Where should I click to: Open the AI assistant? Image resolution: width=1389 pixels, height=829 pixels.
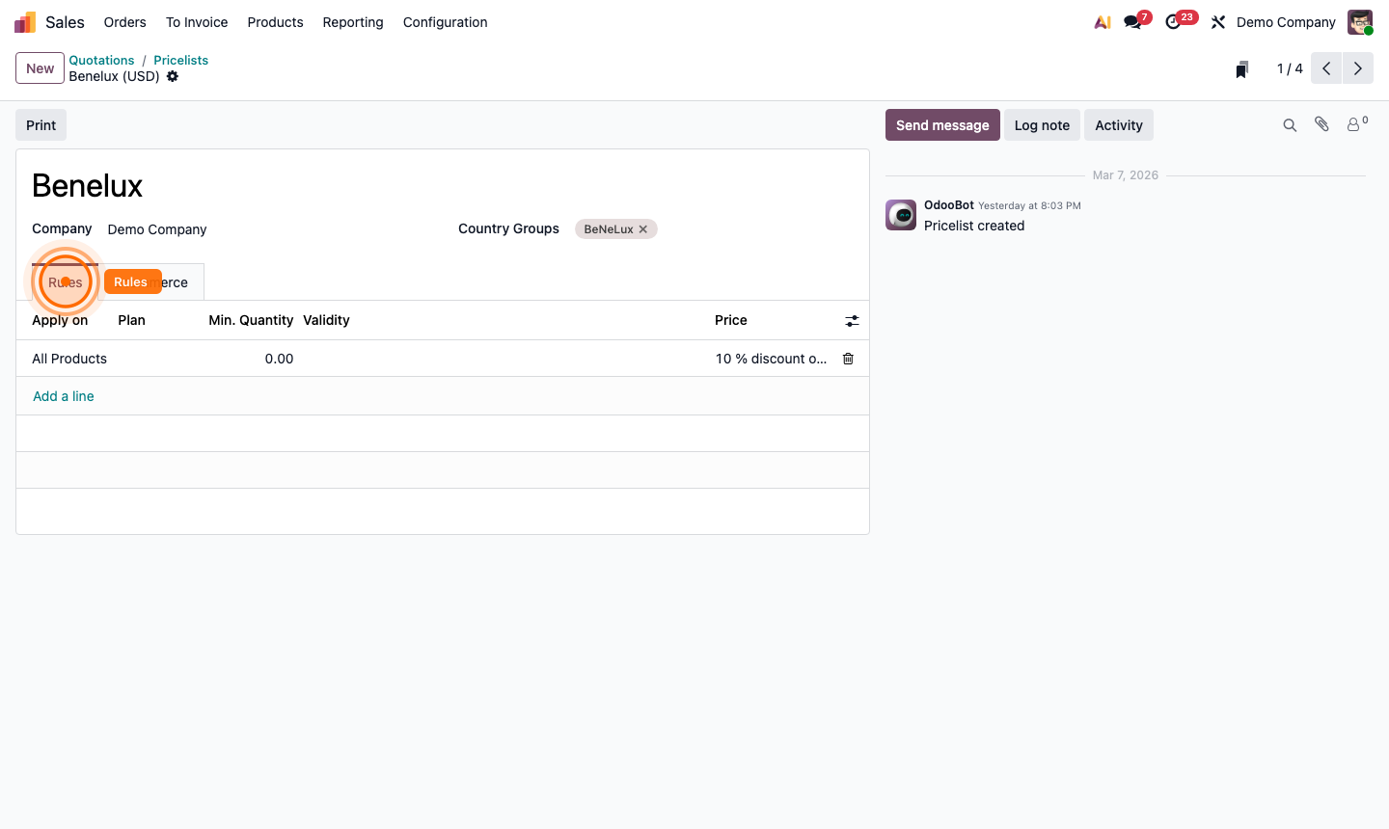[1102, 21]
